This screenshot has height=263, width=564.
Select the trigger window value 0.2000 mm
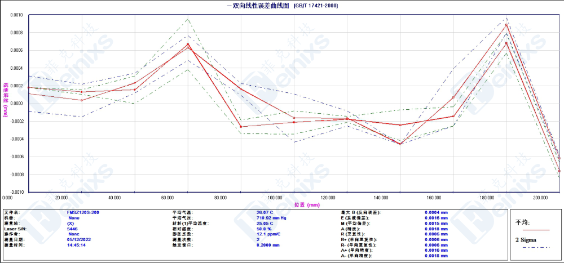(268, 245)
